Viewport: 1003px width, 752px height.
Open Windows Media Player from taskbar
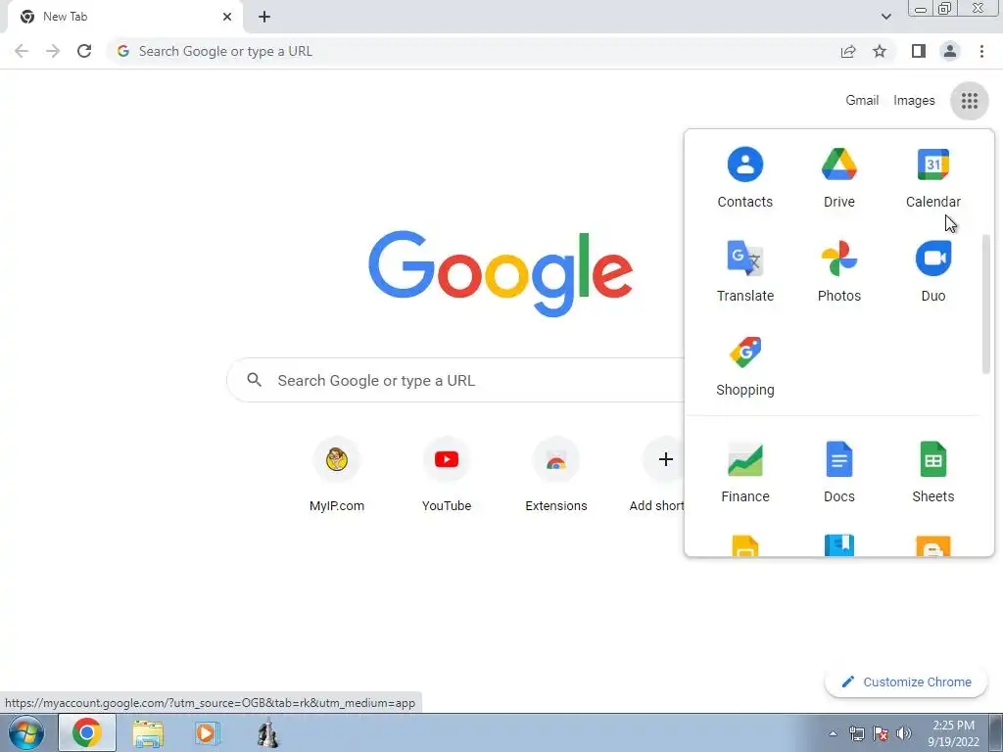(207, 732)
